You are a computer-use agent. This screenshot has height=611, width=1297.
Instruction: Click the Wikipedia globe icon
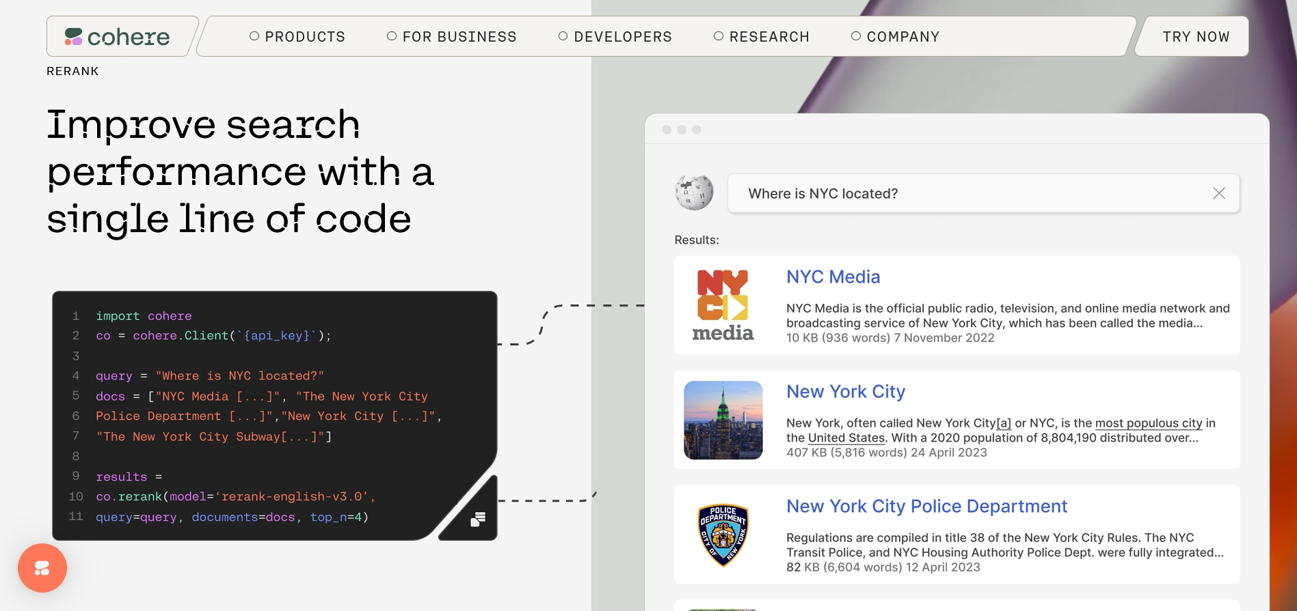(694, 192)
